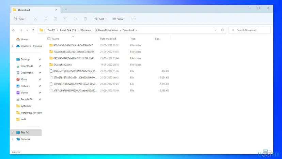Open Documents in quick access
The image size is (282, 159).
[x=25, y=73]
